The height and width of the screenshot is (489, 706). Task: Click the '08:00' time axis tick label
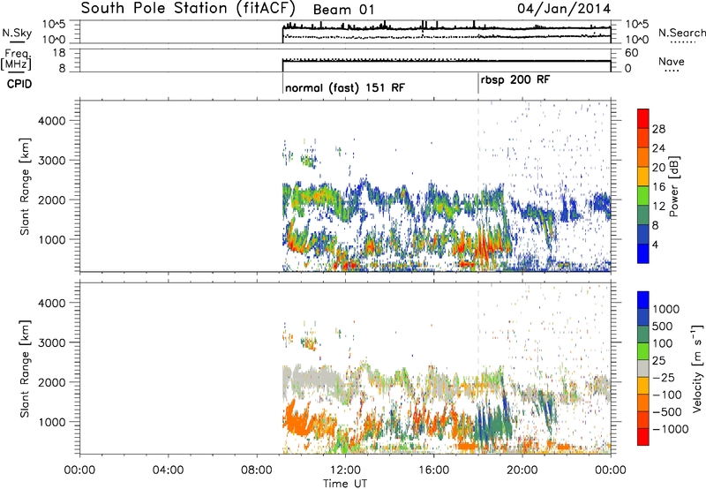click(x=257, y=470)
